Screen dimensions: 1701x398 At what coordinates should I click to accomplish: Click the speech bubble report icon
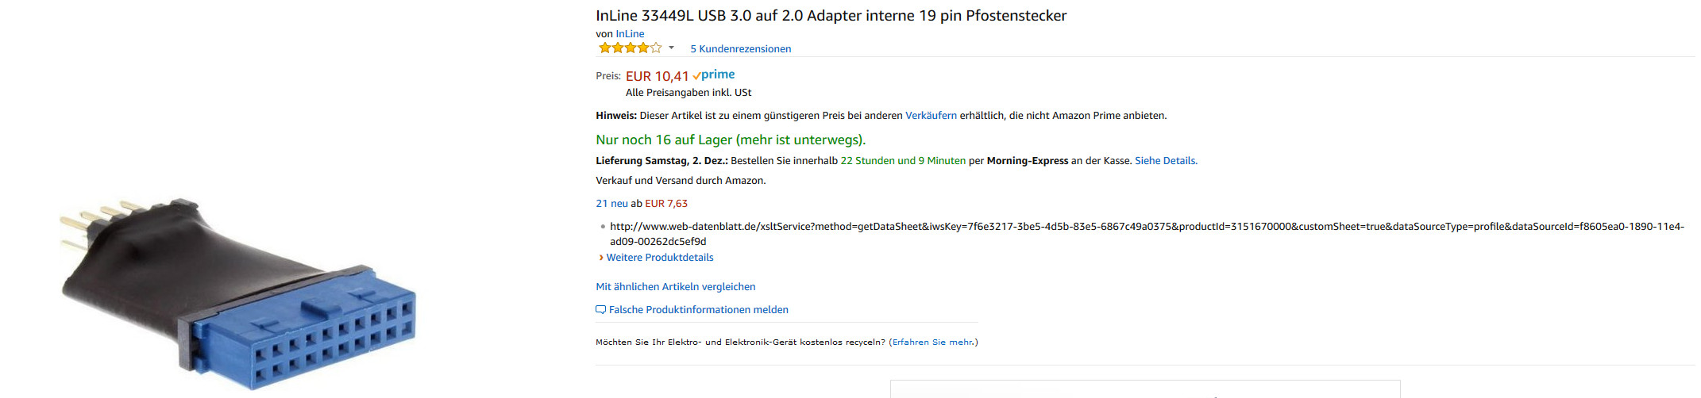(601, 310)
